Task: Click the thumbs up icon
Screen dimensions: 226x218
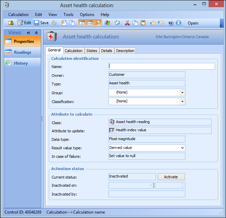Action: tap(153, 23)
